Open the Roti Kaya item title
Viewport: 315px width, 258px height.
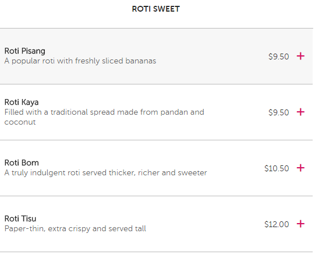click(22, 103)
